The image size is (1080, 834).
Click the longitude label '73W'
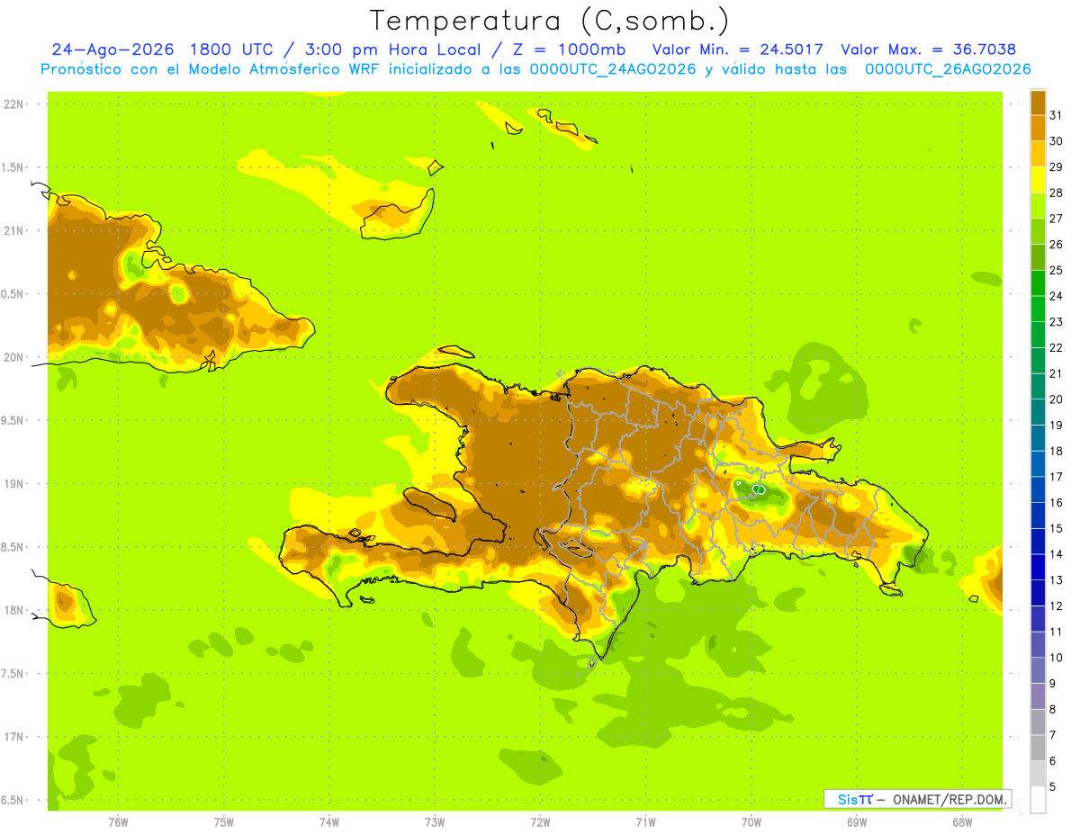coord(435,821)
